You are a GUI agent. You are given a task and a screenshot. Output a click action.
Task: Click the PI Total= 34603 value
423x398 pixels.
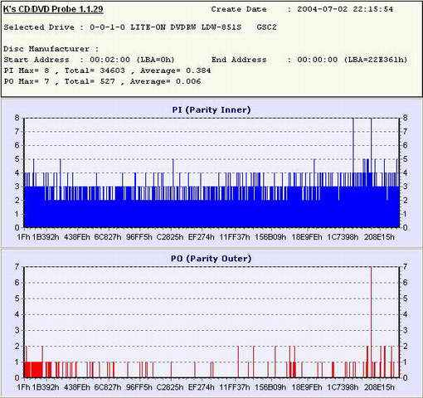[x=95, y=70]
